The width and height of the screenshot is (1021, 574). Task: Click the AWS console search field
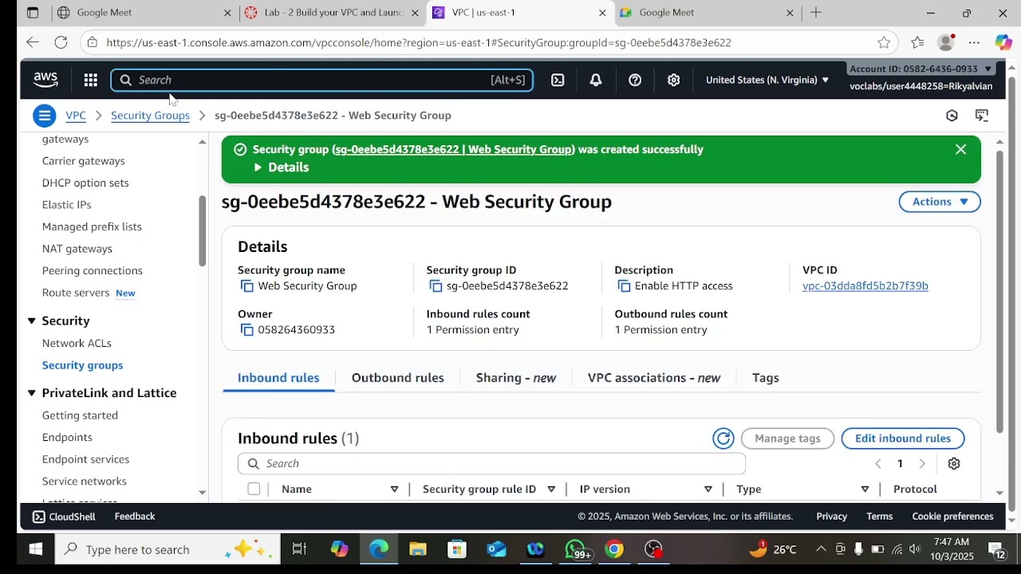pyautogui.click(x=322, y=80)
